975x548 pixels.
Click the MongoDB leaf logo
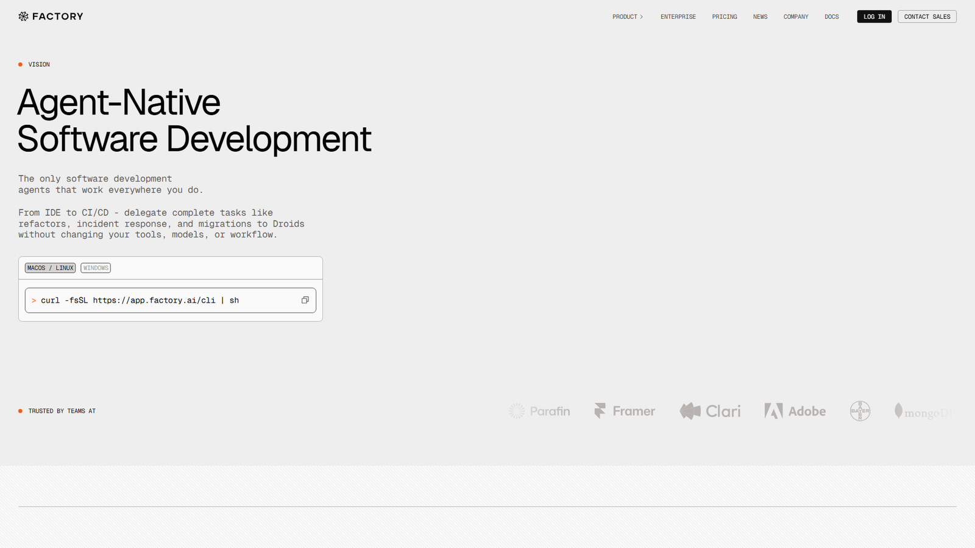[898, 411]
